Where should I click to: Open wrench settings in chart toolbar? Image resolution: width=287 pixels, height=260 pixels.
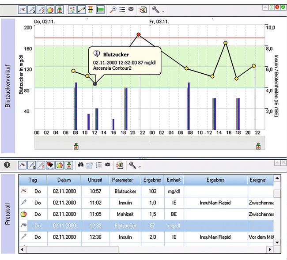click(156, 10)
